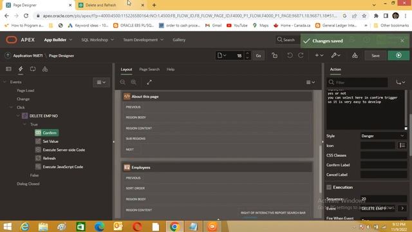Go up to Application 96871 arrow icon
This screenshot has height=232, width=412.
click(8, 55)
